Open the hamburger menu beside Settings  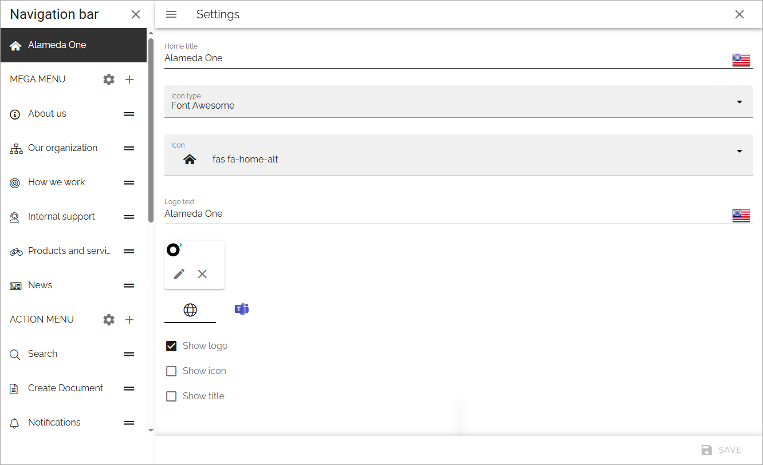171,14
